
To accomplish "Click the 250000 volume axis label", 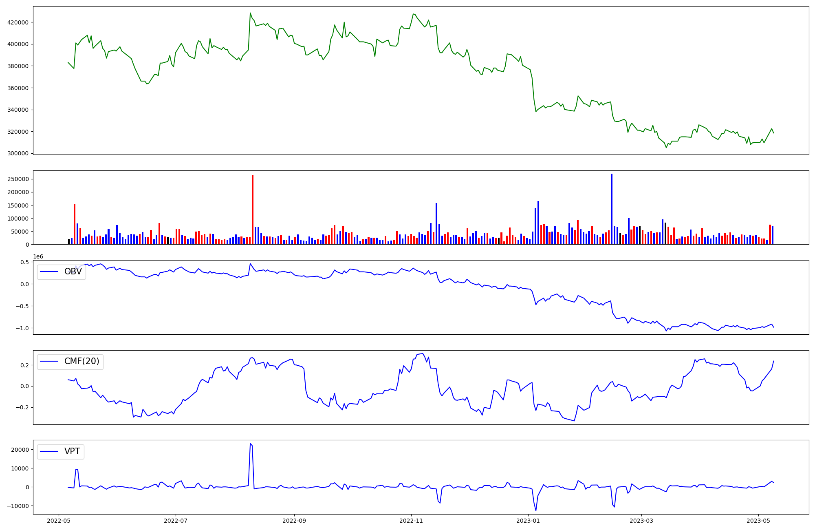I will pyautogui.click(x=18, y=179).
